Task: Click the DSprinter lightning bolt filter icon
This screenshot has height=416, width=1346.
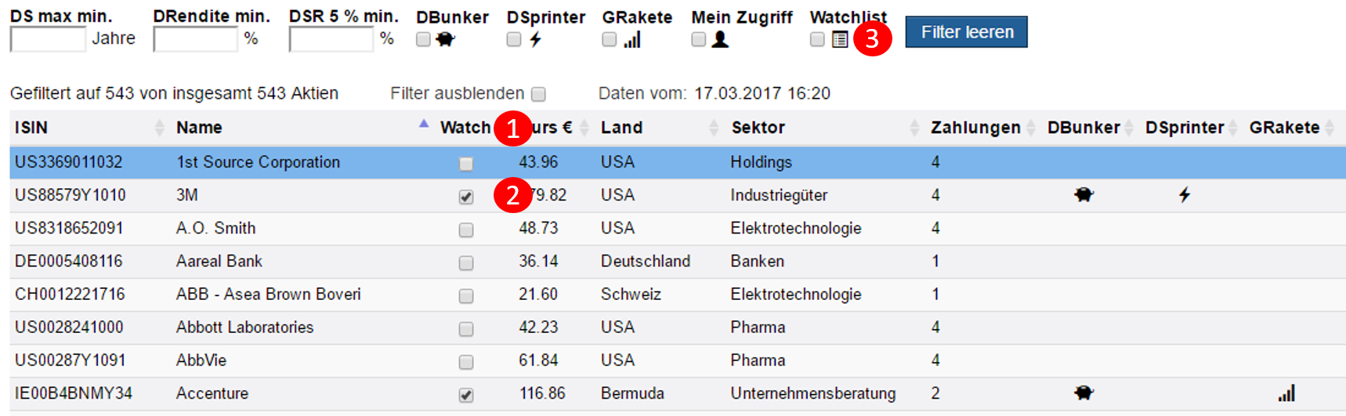Action: (x=536, y=39)
